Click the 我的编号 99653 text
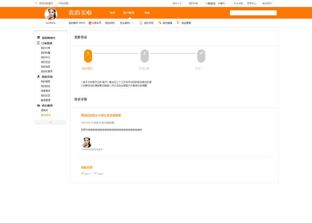The height and width of the screenshot is (223, 312). click(x=77, y=23)
